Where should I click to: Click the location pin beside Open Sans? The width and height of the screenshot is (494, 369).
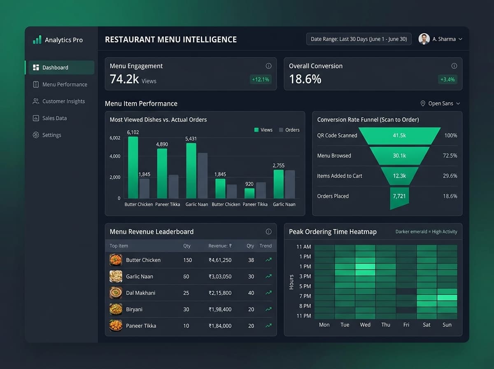tap(423, 103)
